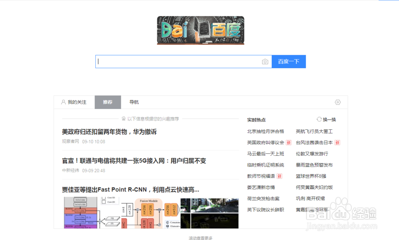Focus the Baidu search input box
399x240 pixels.
(184, 61)
